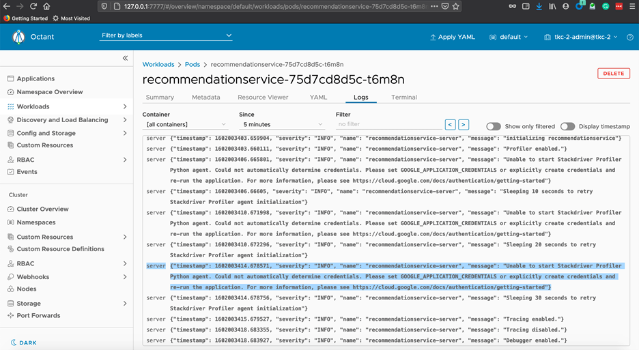Go to next filter match arrow

464,125
